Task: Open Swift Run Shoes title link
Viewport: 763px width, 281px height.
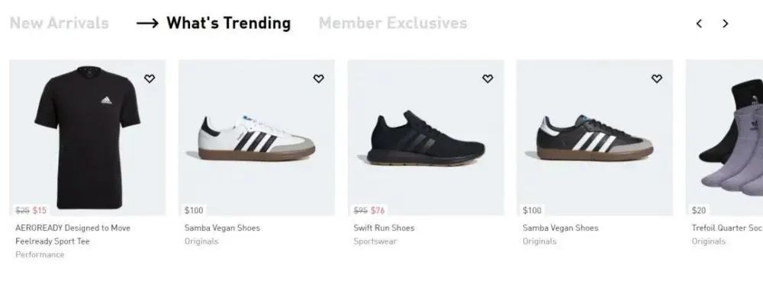Action: pos(384,228)
